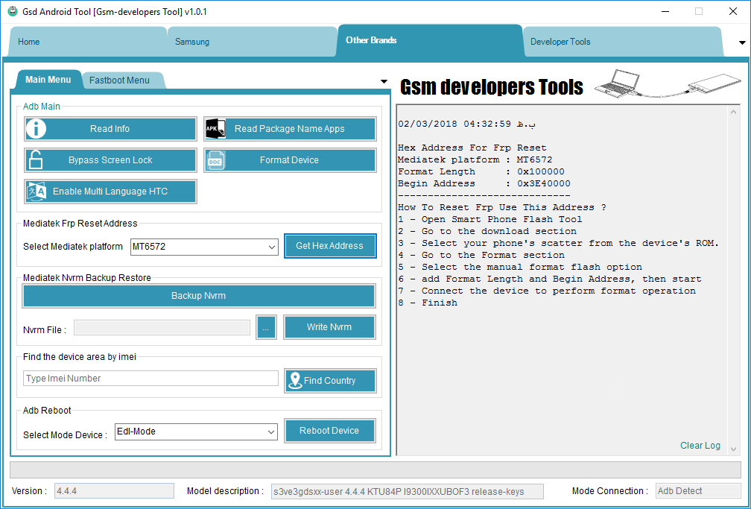Viewport: 751px width, 509px height.
Task: Select the Other Brands tab
Action: click(x=430, y=40)
